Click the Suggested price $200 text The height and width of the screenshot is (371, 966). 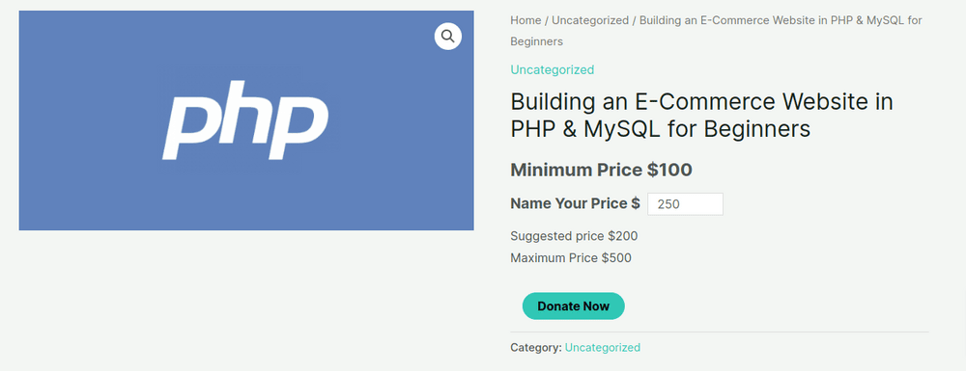(x=574, y=236)
